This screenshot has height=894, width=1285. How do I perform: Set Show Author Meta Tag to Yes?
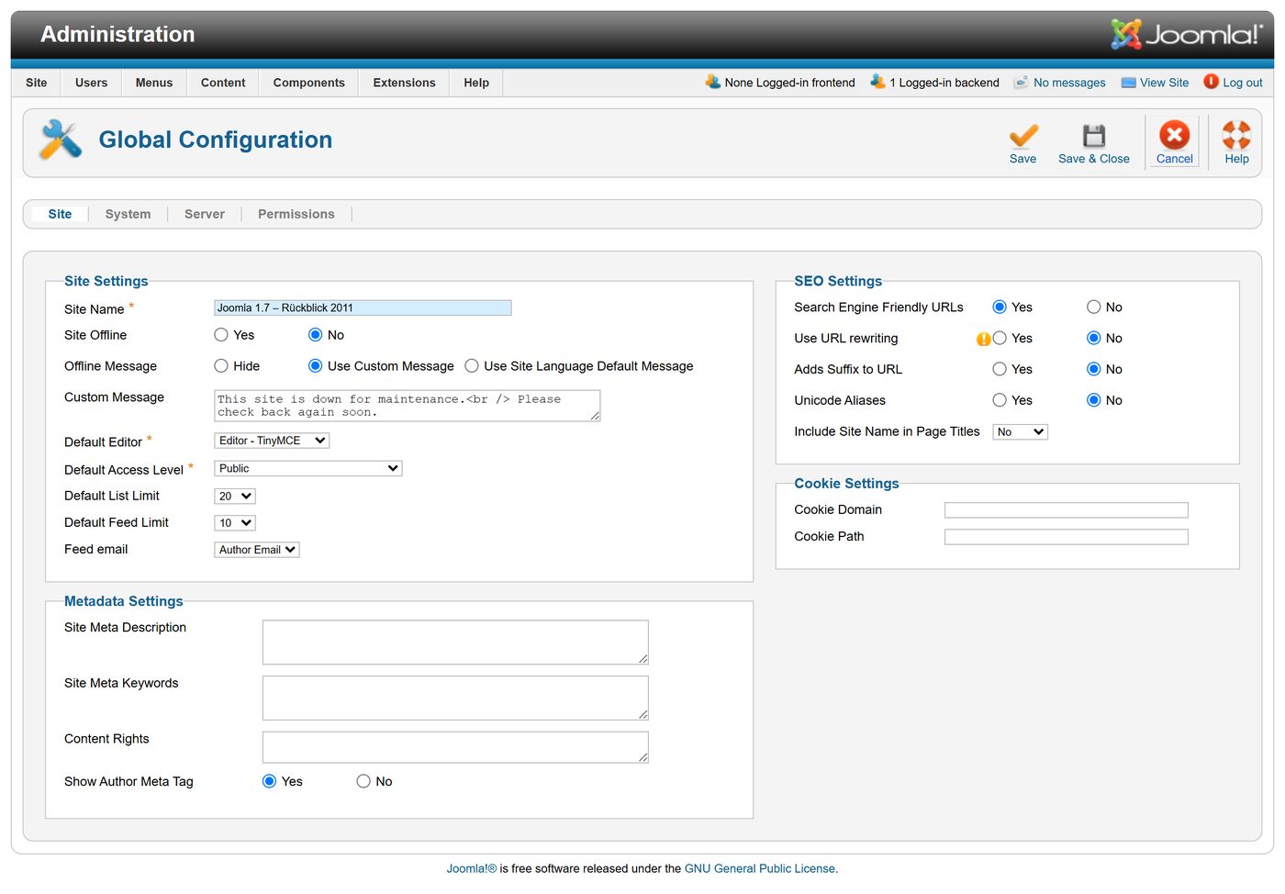(x=269, y=782)
